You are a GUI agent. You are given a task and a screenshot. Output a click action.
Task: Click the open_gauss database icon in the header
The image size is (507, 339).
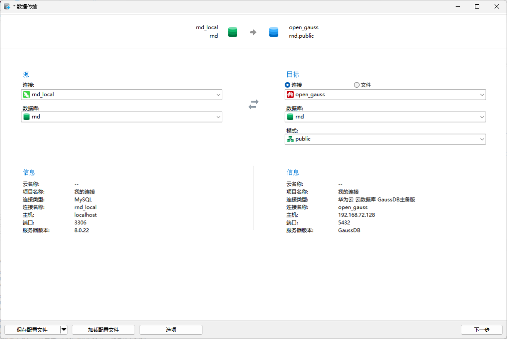coord(274,32)
